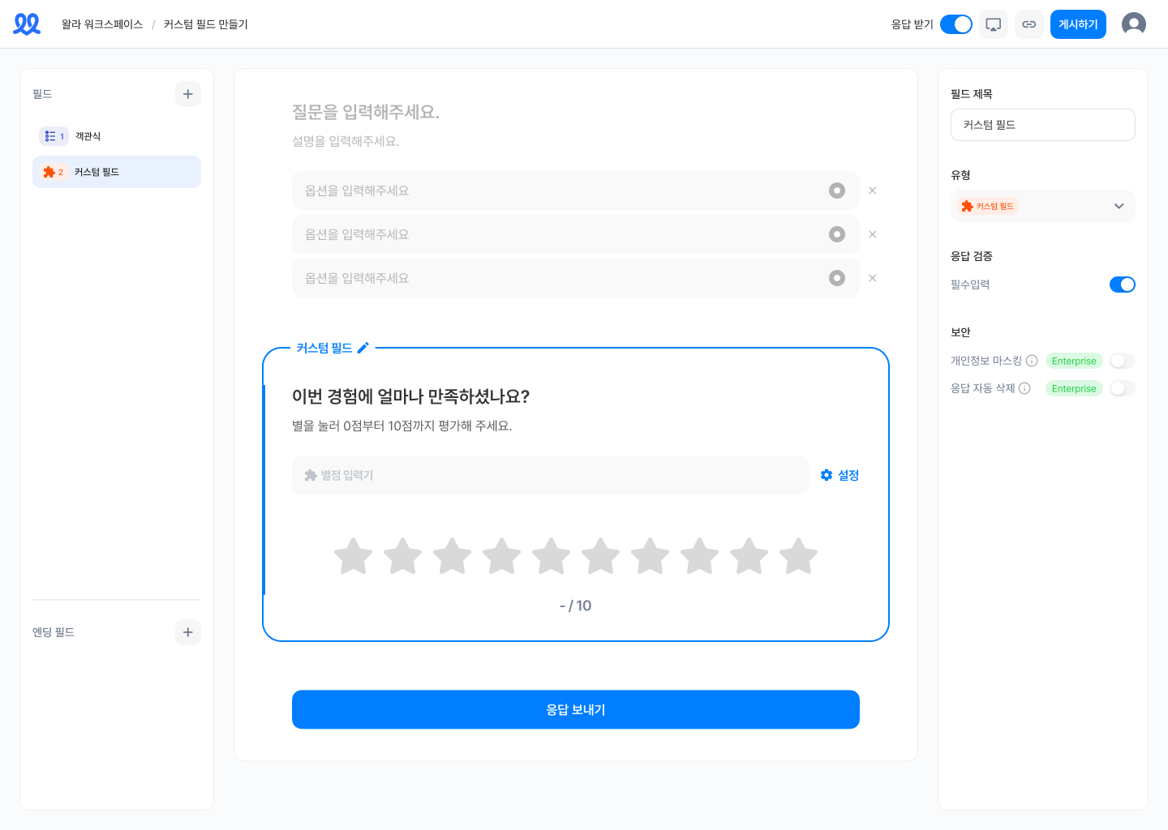Select the first option radio button
Image resolution: width=1168 pixels, height=830 pixels.
(837, 190)
